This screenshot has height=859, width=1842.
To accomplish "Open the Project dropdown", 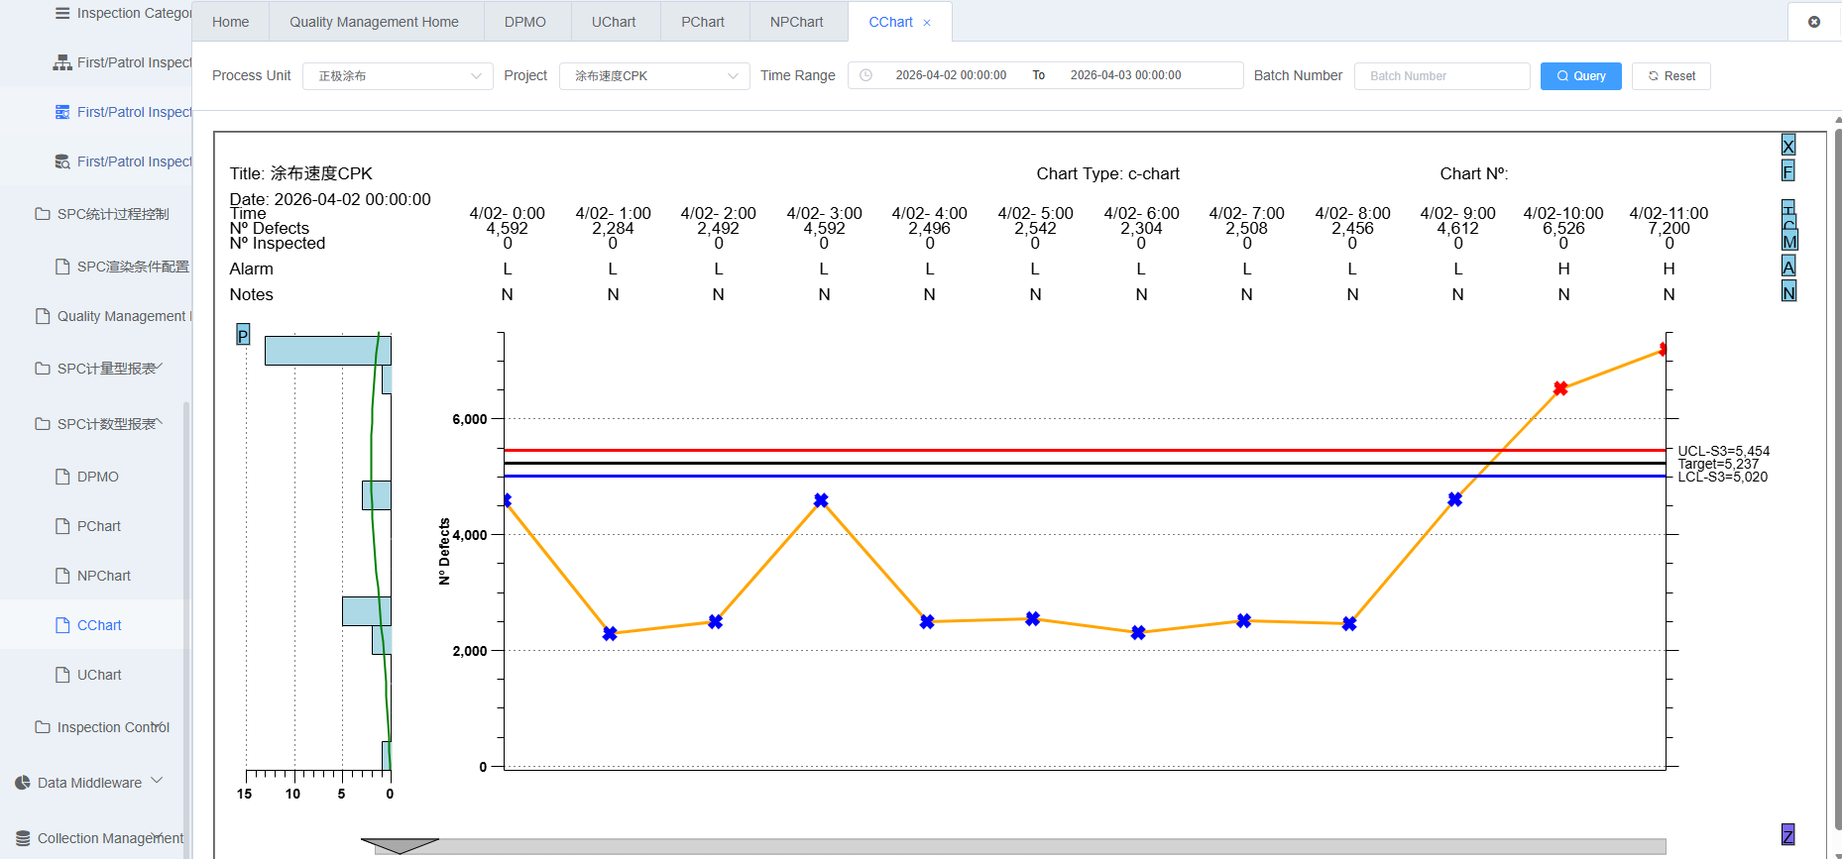I will point(654,76).
